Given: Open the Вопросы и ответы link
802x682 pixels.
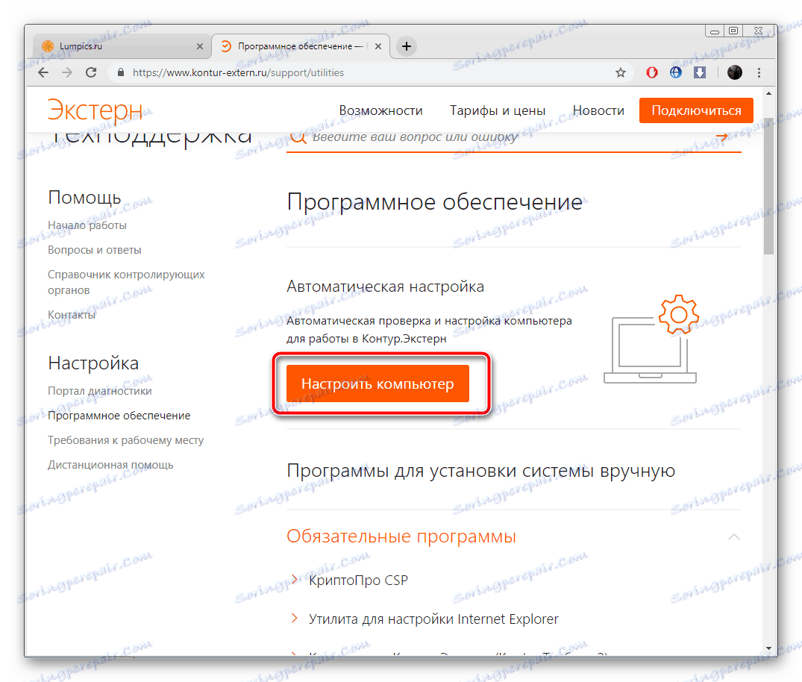Looking at the screenshot, I should pos(94,250).
